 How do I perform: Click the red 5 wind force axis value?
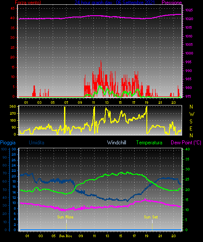point(14,87)
